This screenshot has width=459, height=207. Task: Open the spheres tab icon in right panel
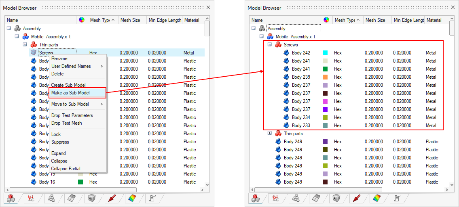[x=296, y=198]
